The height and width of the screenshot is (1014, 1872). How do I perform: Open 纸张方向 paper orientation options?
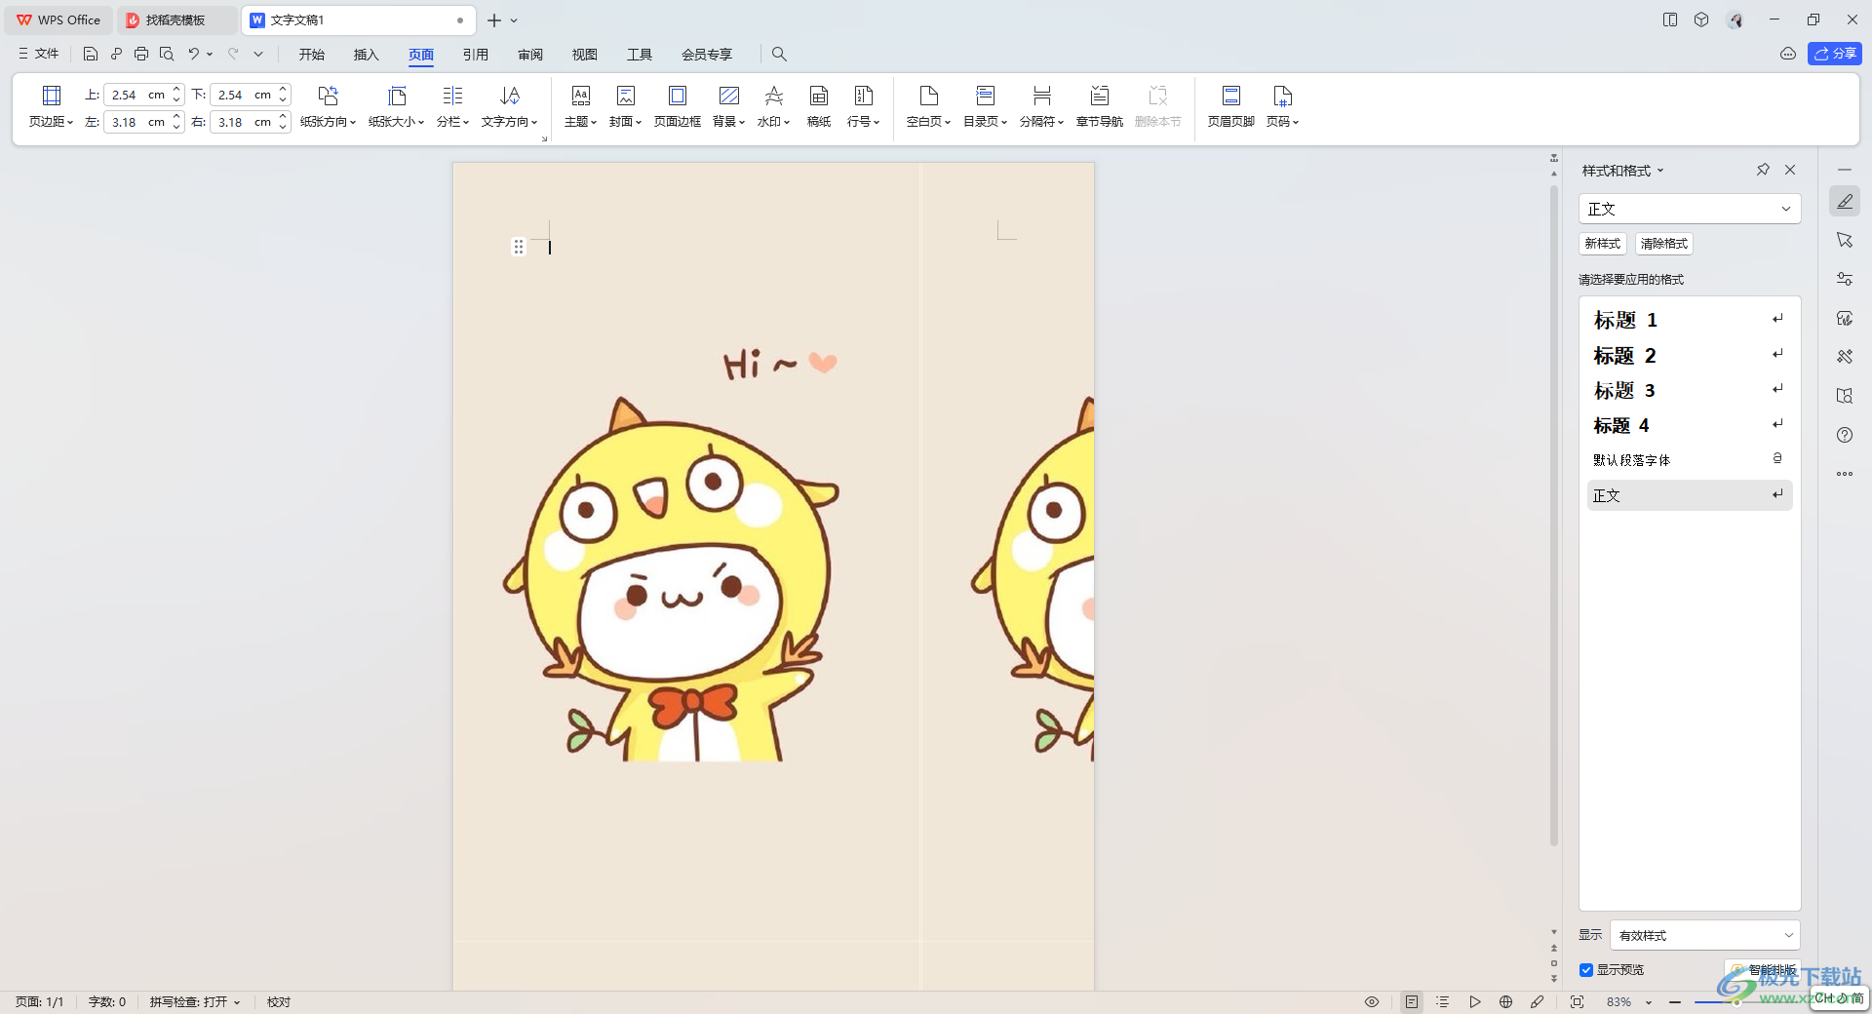(x=328, y=106)
